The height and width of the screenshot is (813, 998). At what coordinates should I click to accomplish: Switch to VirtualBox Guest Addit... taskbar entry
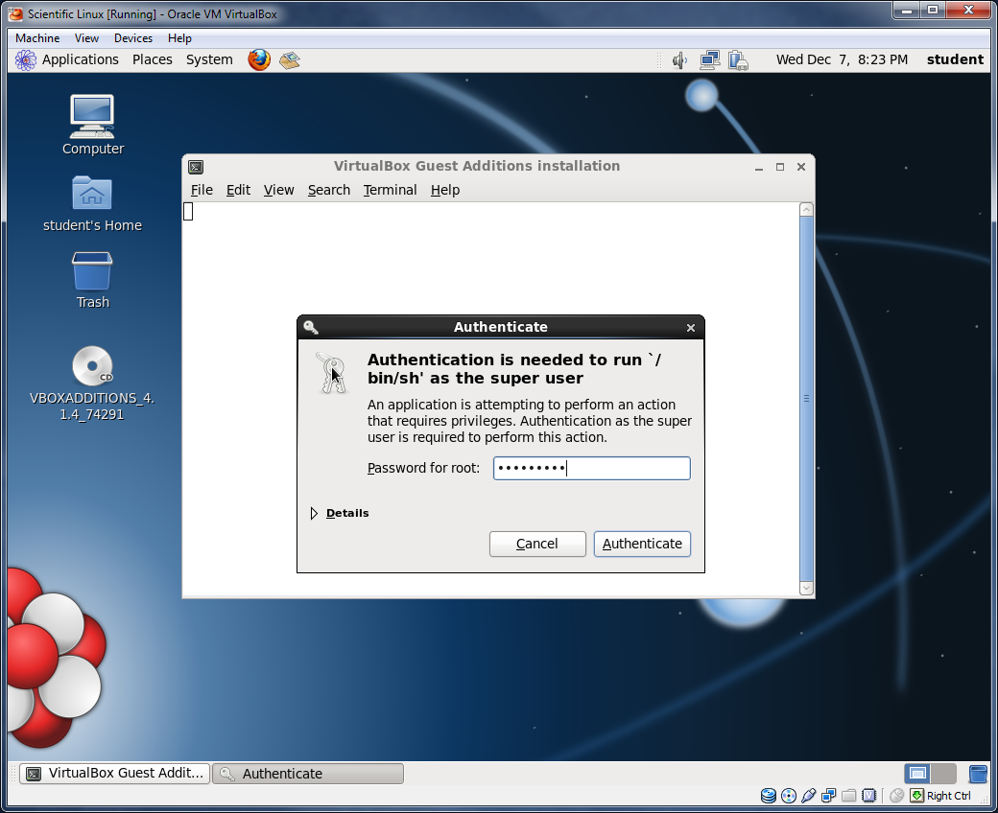(x=114, y=774)
